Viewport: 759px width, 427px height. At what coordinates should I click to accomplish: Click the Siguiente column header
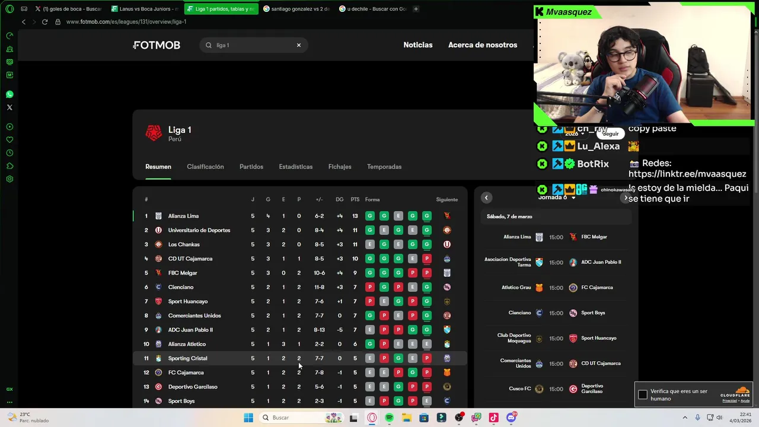447,199
